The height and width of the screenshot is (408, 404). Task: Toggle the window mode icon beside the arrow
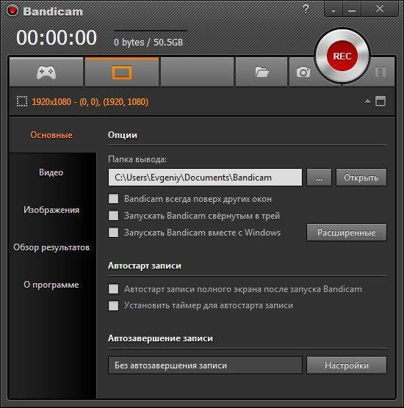click(x=380, y=101)
